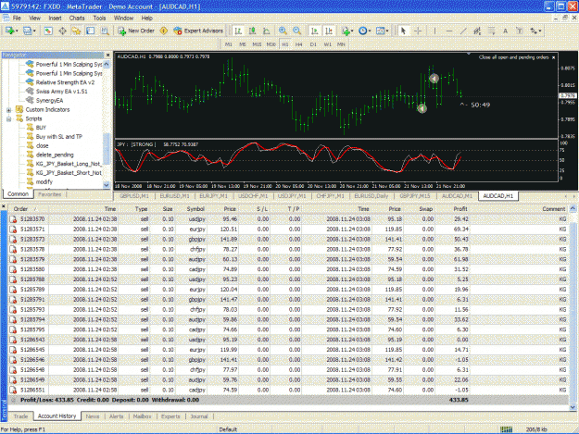Open the Experts terminal tab

[x=170, y=416]
